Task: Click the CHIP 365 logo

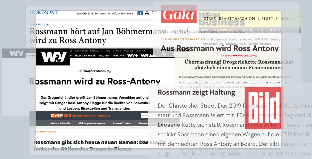Action: (61, 115)
